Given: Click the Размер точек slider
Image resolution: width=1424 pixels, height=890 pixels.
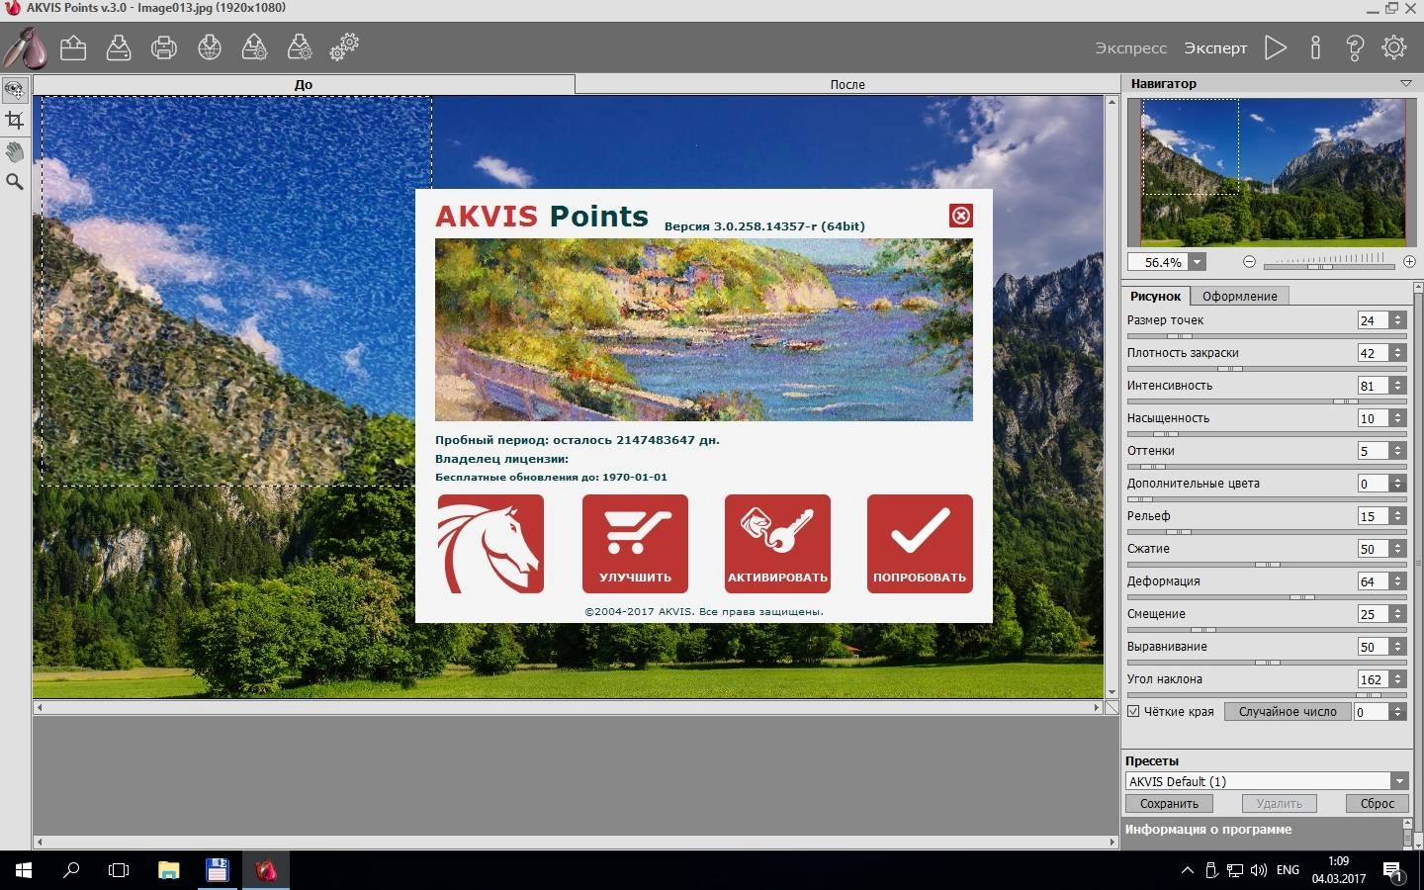Looking at the screenshot, I should [1267, 336].
